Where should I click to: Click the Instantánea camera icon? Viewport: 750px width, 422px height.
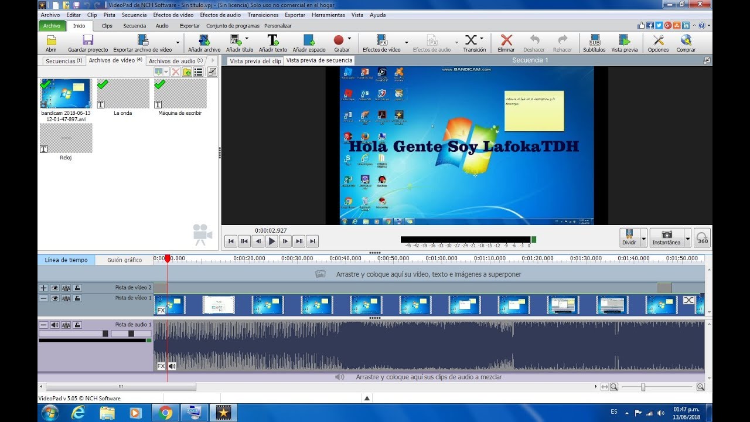click(667, 234)
